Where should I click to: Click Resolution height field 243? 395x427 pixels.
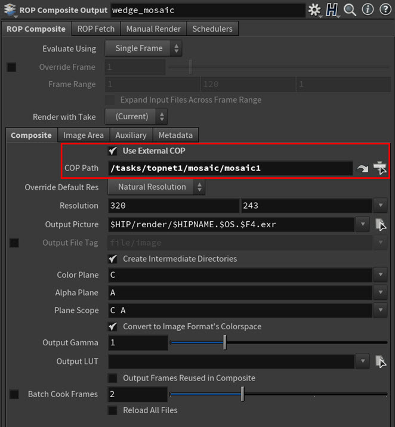tap(307, 206)
